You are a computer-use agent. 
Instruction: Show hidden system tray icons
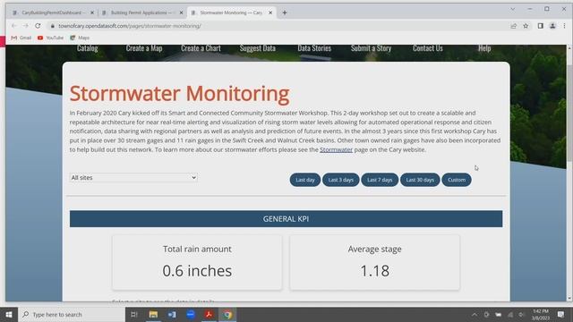[x=475, y=314]
